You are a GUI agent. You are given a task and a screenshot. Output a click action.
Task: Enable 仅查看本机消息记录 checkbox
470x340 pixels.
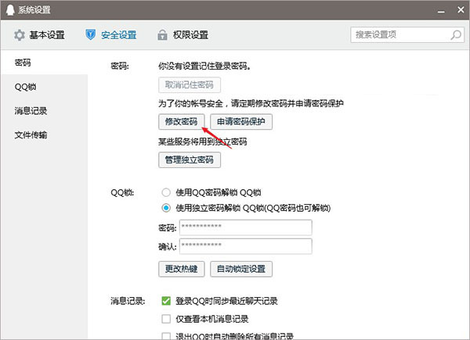click(165, 319)
